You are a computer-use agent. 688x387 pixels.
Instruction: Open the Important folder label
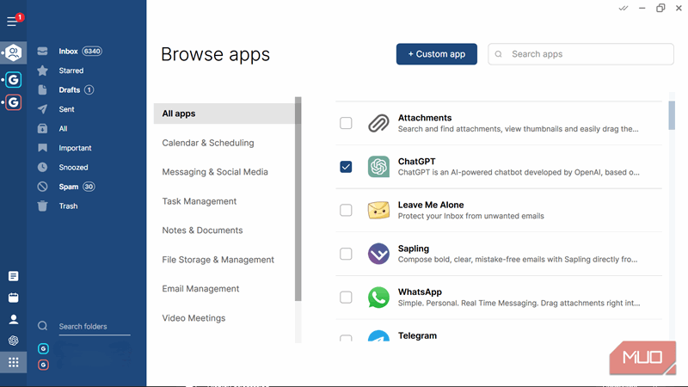(75, 148)
